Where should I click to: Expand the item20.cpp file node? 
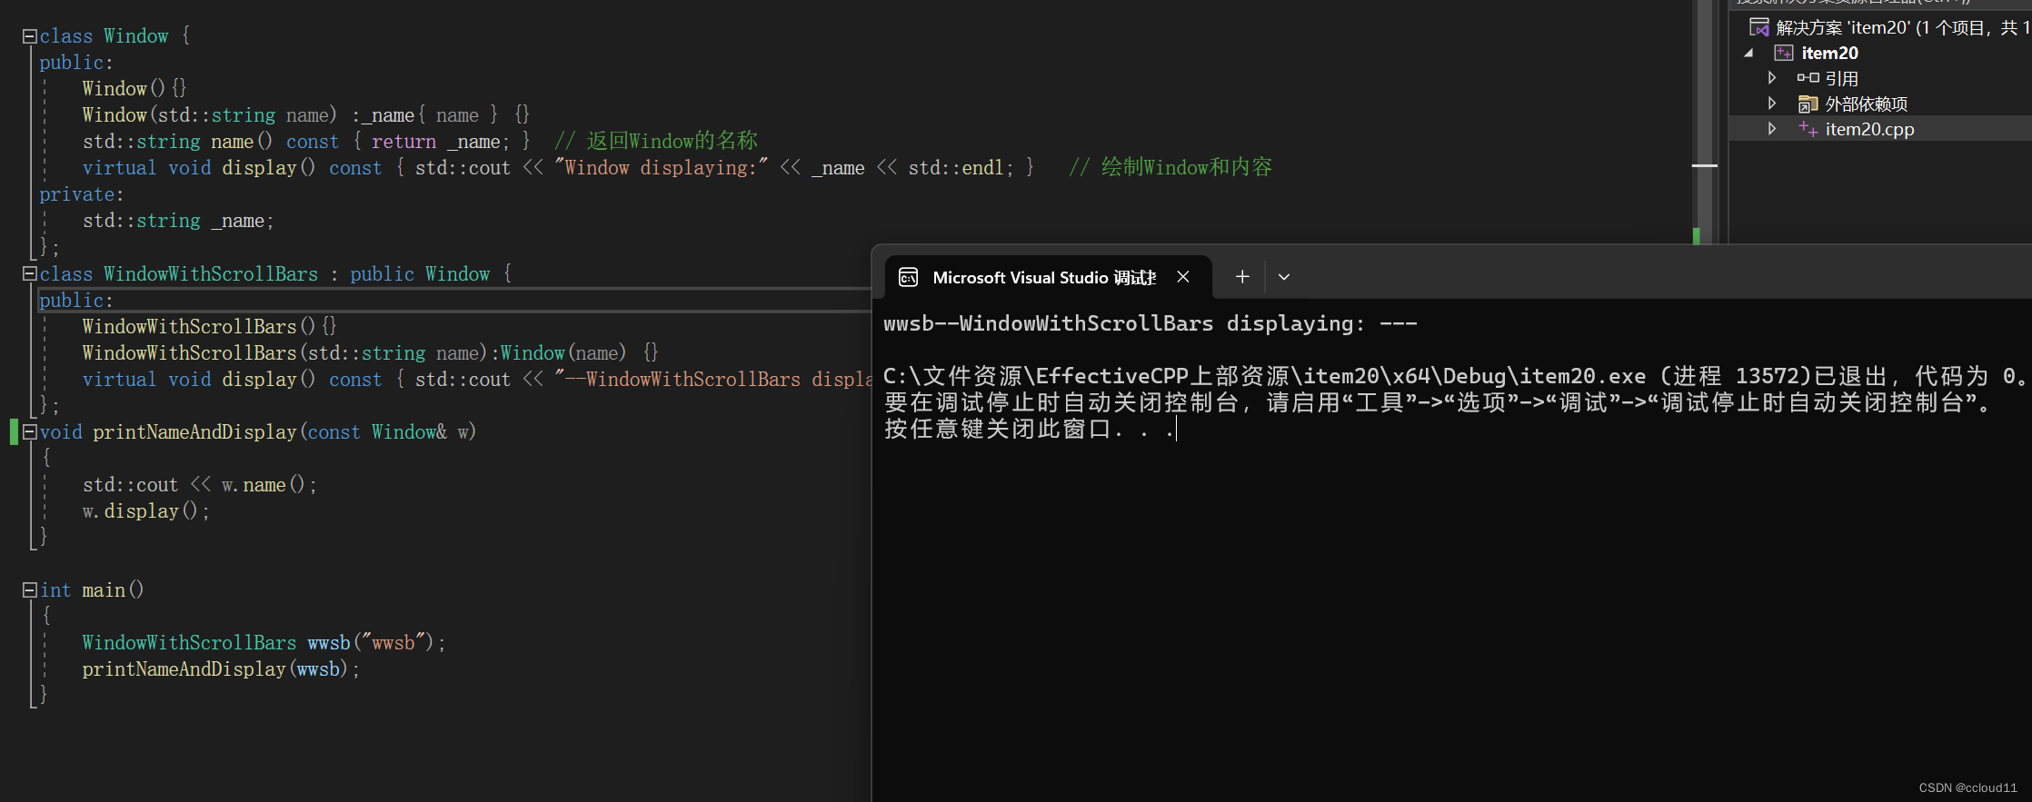tap(1772, 129)
